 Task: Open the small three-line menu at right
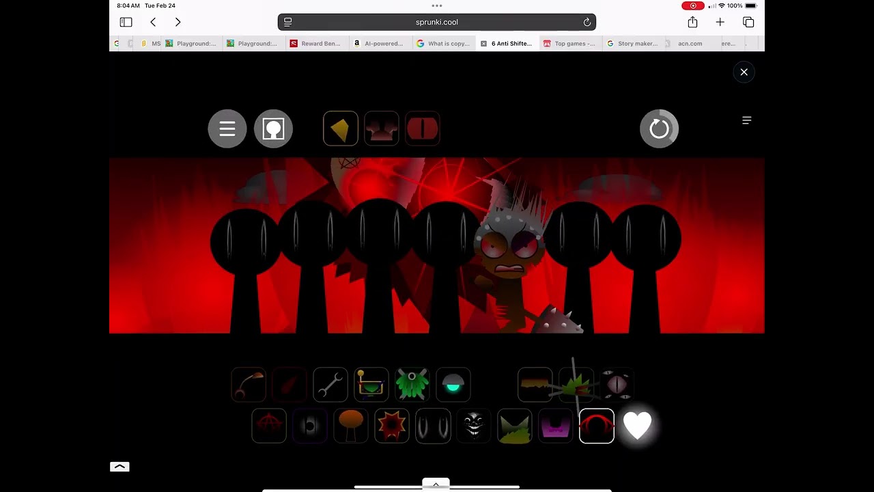[746, 120]
